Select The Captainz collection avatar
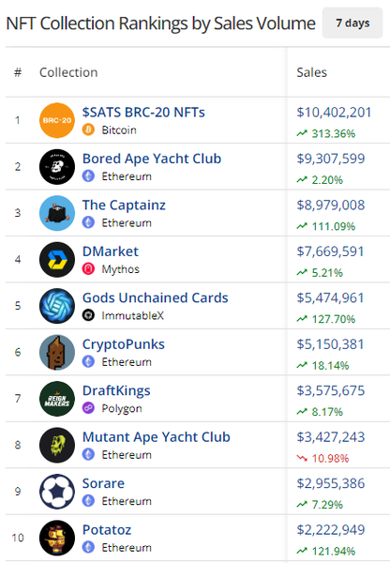This screenshot has height=563, width=390. click(57, 213)
